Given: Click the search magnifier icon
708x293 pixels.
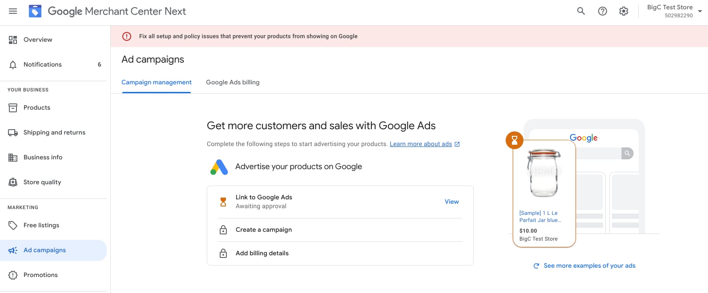Looking at the screenshot, I should (581, 11).
